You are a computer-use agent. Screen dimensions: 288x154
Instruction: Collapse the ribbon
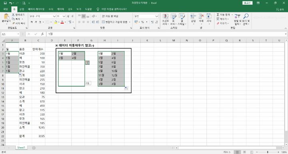[286, 28]
